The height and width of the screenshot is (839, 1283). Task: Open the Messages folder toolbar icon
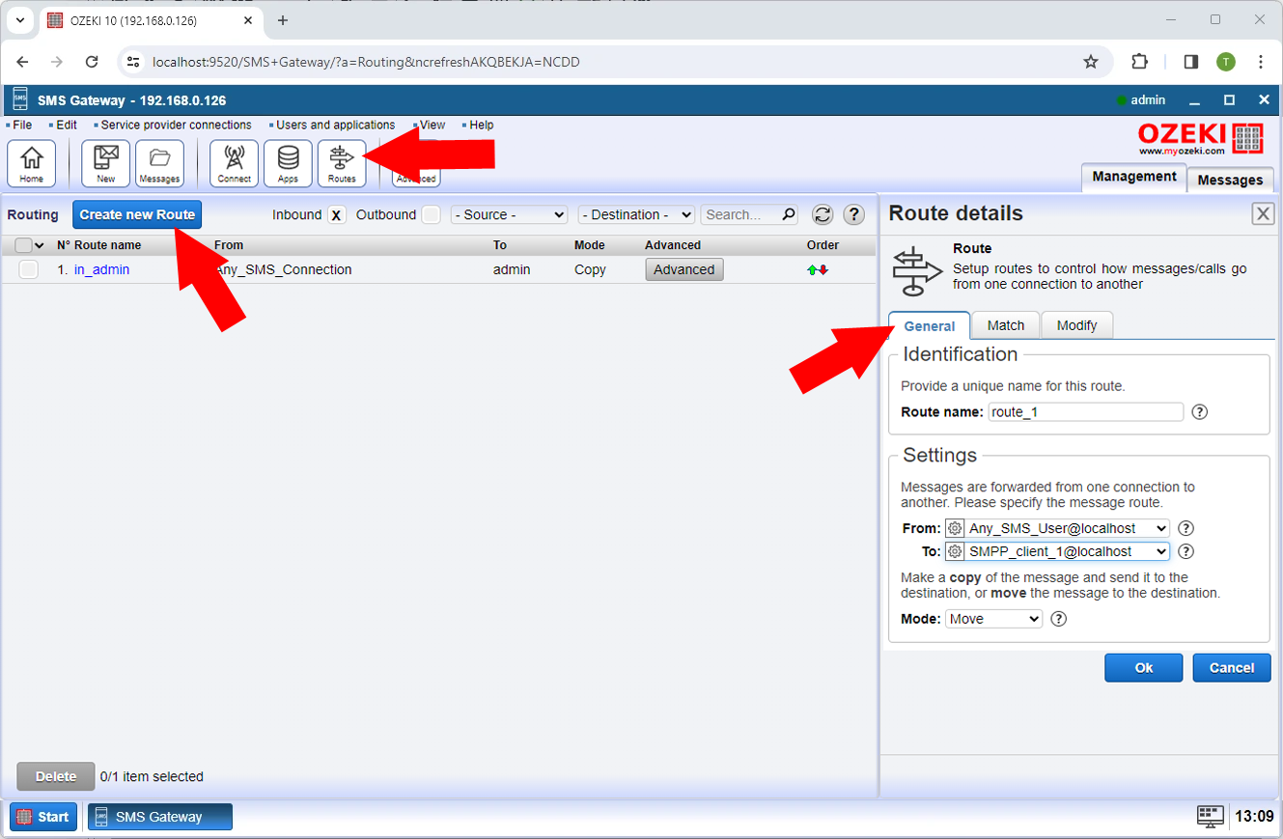click(159, 163)
